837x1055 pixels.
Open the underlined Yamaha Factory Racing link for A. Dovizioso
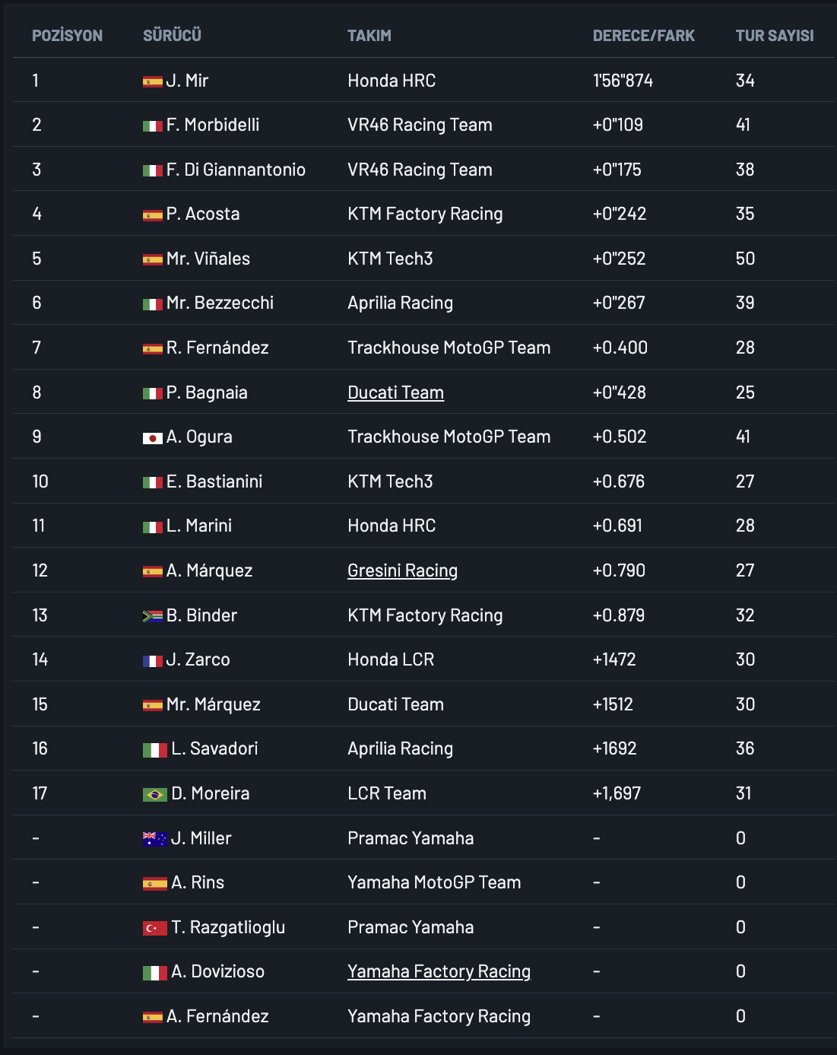click(x=439, y=971)
